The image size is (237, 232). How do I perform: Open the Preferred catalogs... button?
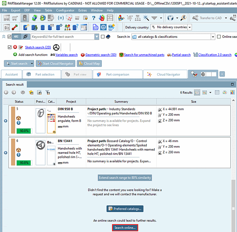click(x=125, y=209)
